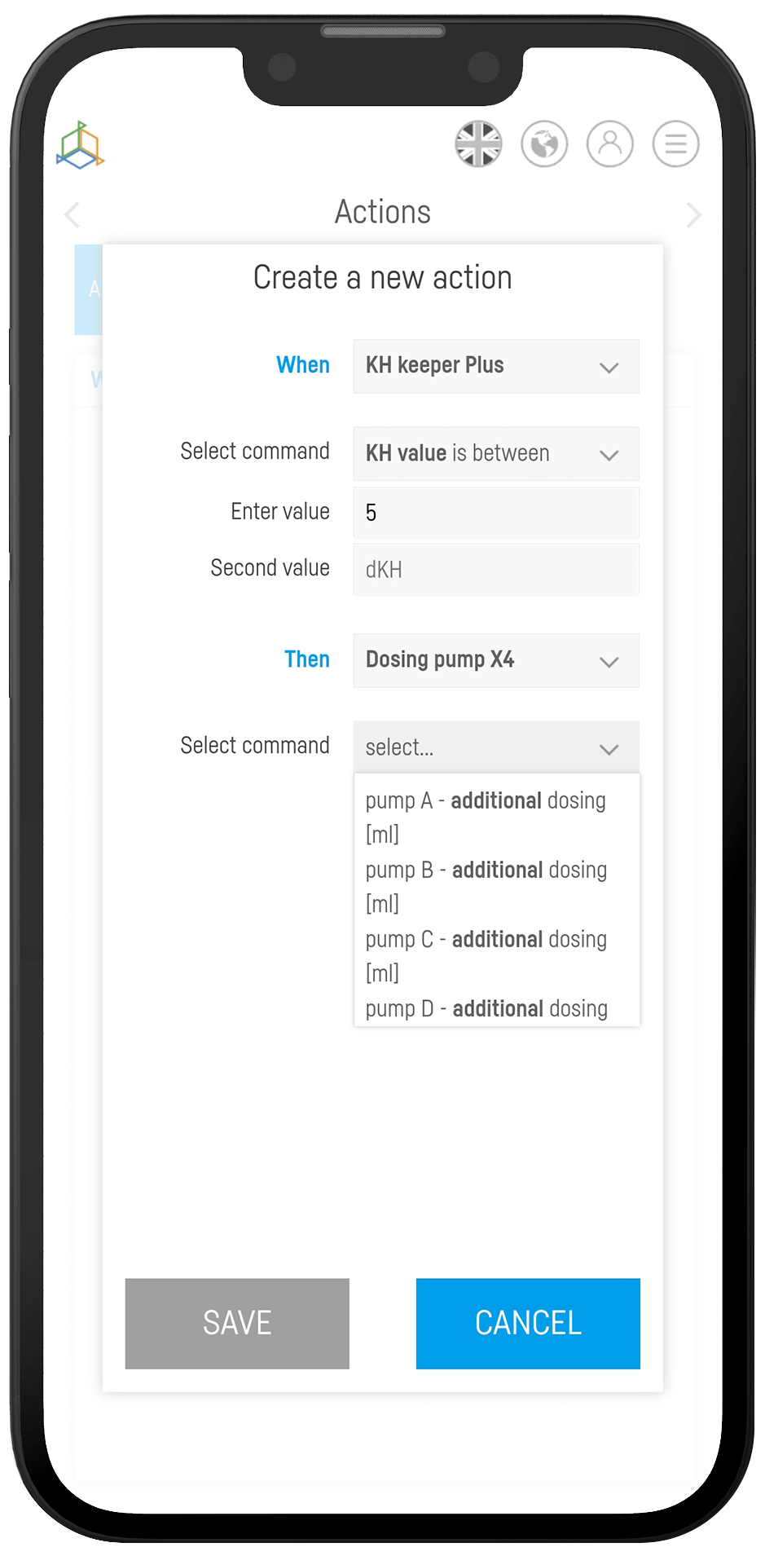Open the user profile icon
This screenshot has height=1556, width=765.
coord(610,144)
